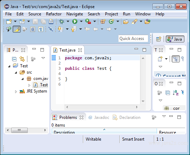Click the External Tools run icon

[x=88, y=21]
